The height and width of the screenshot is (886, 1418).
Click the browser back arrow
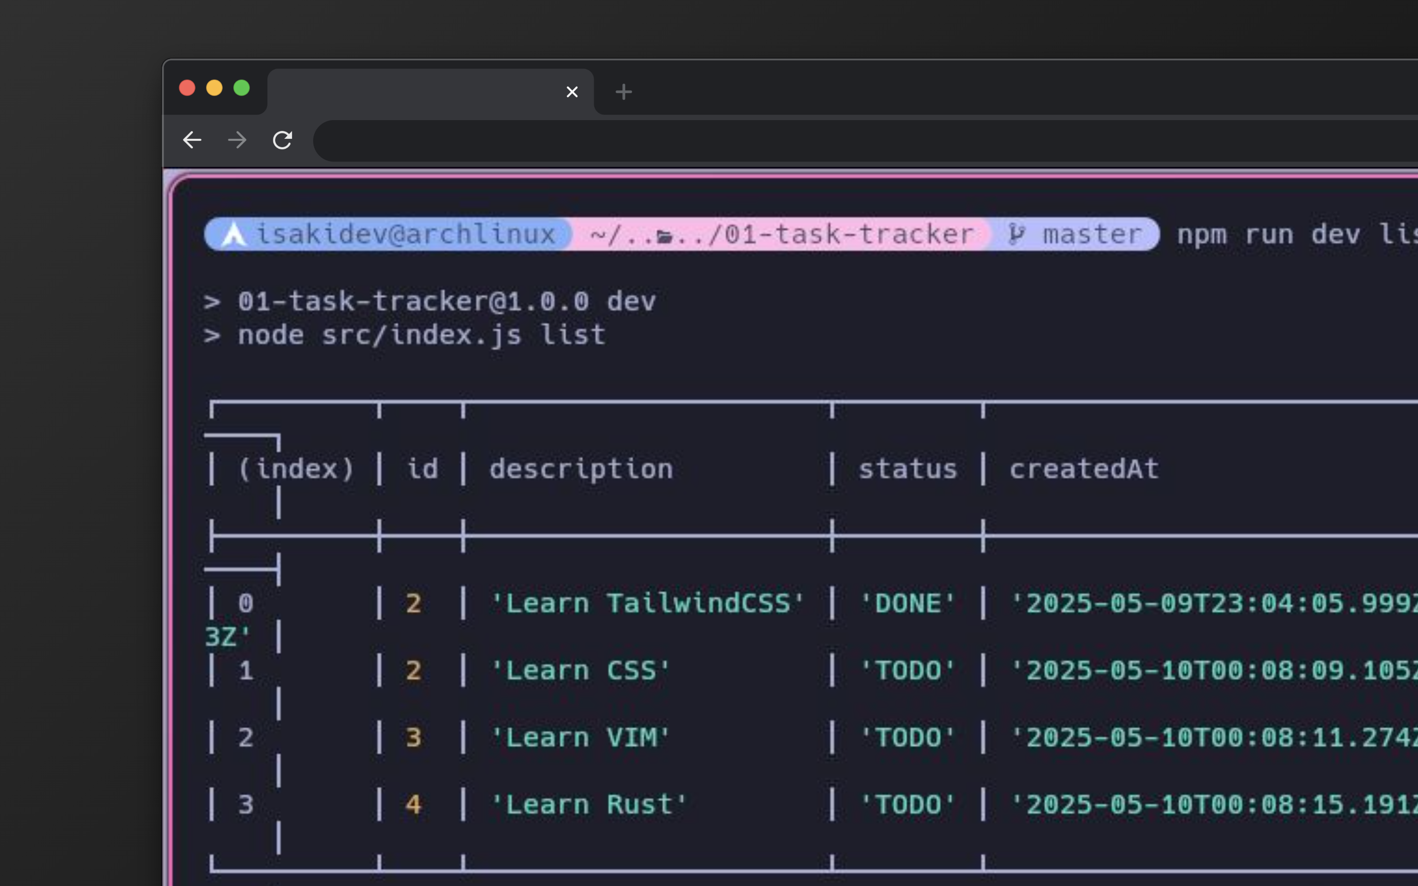point(192,140)
